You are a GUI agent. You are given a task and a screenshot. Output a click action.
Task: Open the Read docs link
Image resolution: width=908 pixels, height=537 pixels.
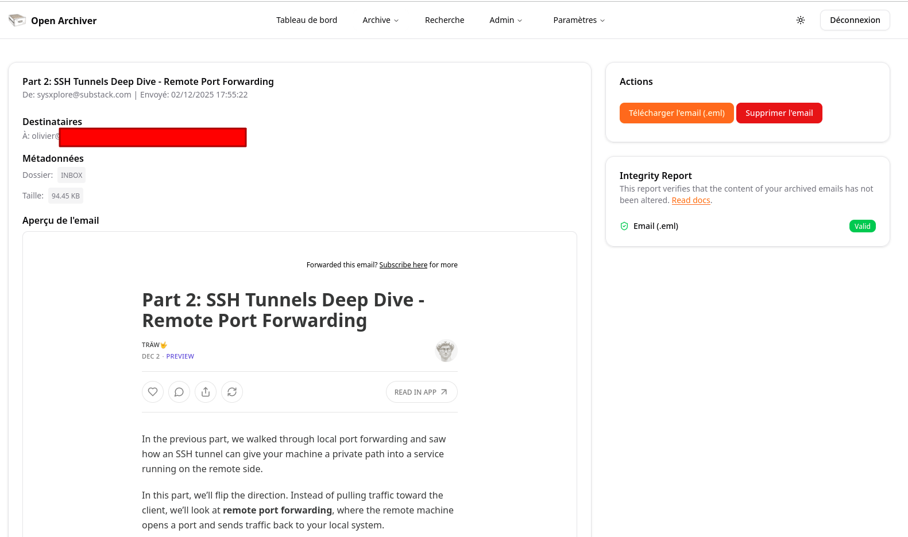691,200
